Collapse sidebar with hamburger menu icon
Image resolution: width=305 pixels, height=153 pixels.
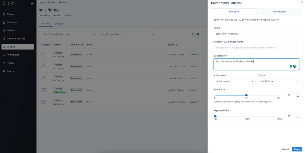pyautogui.click(x=32, y=3)
